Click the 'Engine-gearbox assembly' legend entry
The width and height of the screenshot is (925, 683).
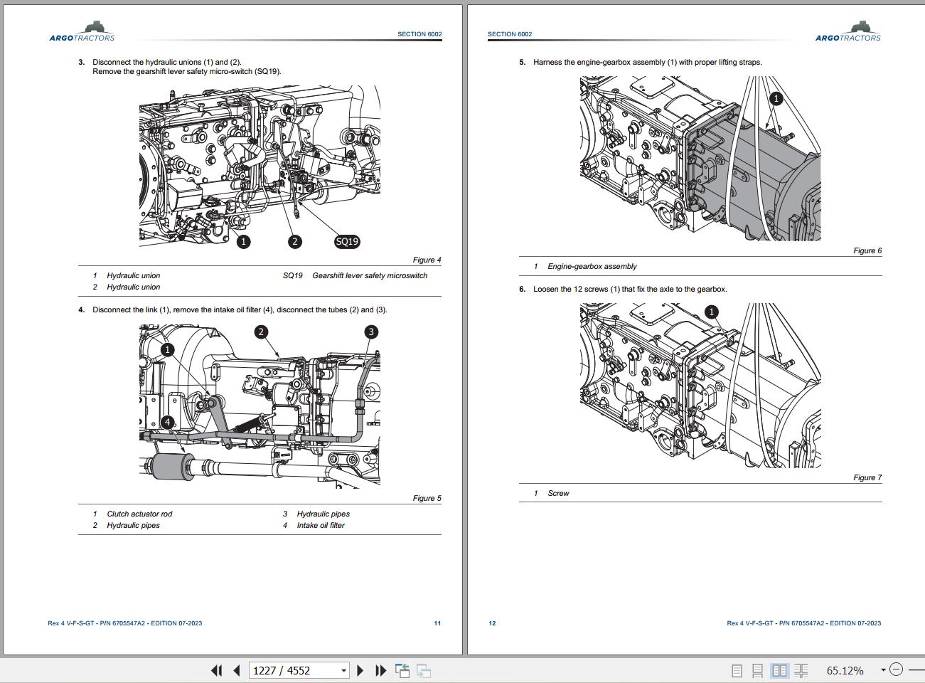coord(592,266)
